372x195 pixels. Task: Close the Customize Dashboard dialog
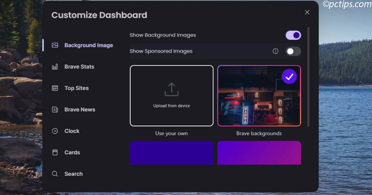pos(307,12)
